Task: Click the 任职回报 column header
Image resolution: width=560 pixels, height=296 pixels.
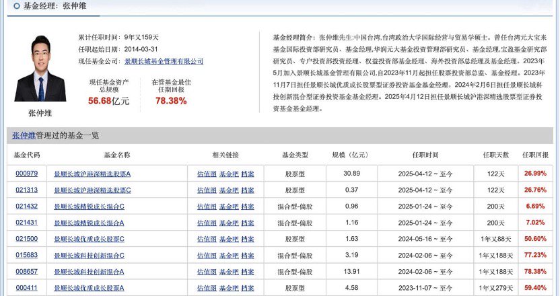Action: click(x=535, y=155)
